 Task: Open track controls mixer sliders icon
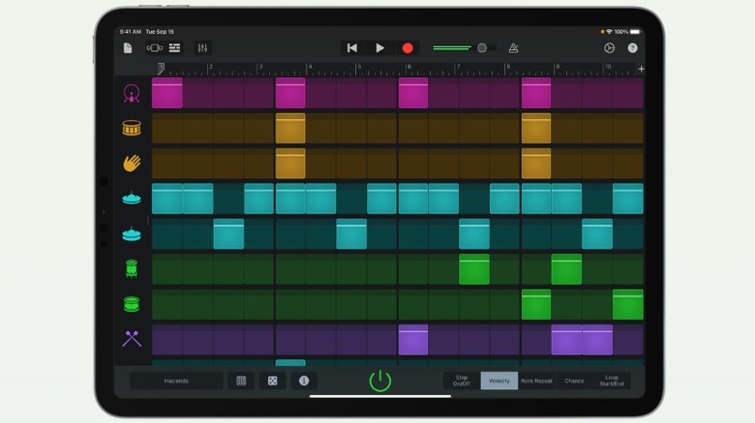pos(202,48)
